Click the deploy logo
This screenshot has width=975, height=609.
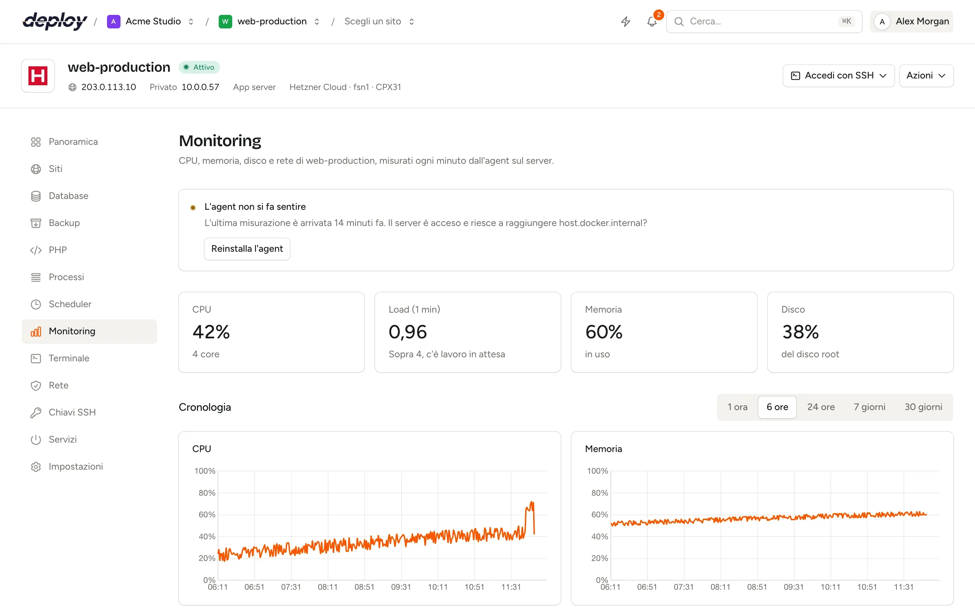tap(55, 21)
